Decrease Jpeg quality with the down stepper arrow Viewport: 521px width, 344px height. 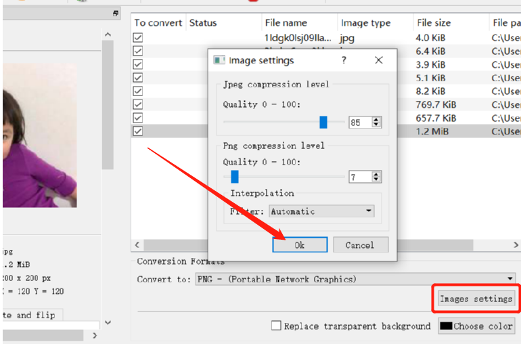(376, 125)
